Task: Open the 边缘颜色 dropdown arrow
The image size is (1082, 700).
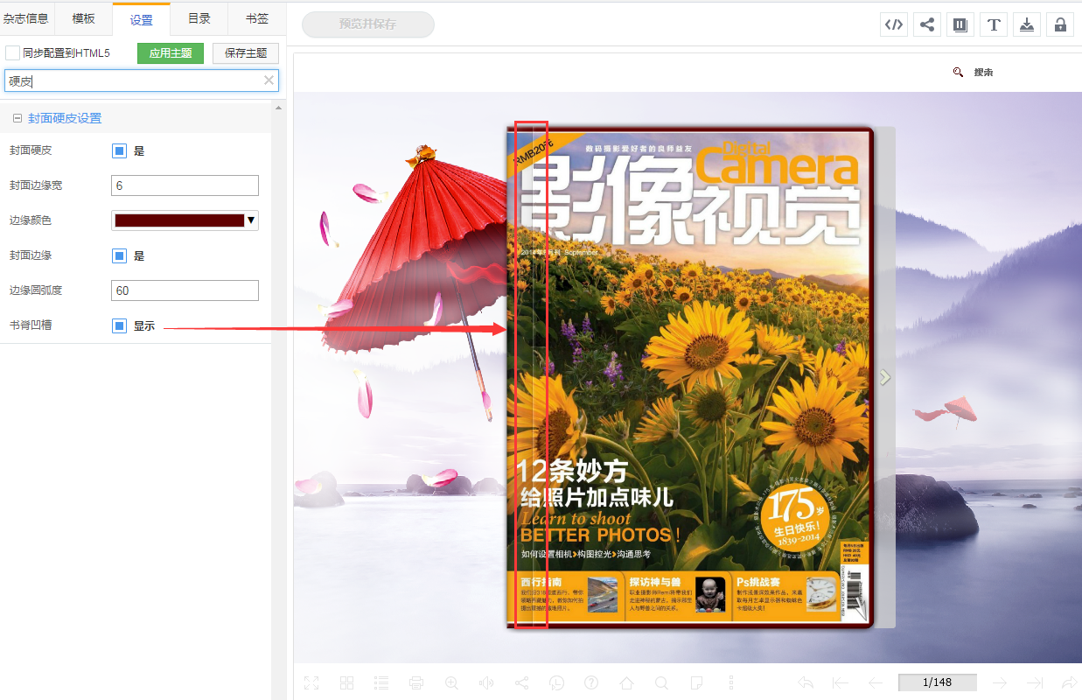Action: 251,220
